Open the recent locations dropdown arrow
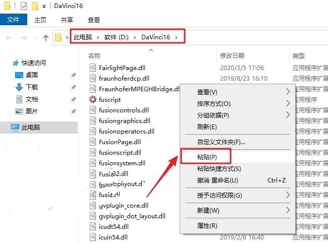 [35, 38]
